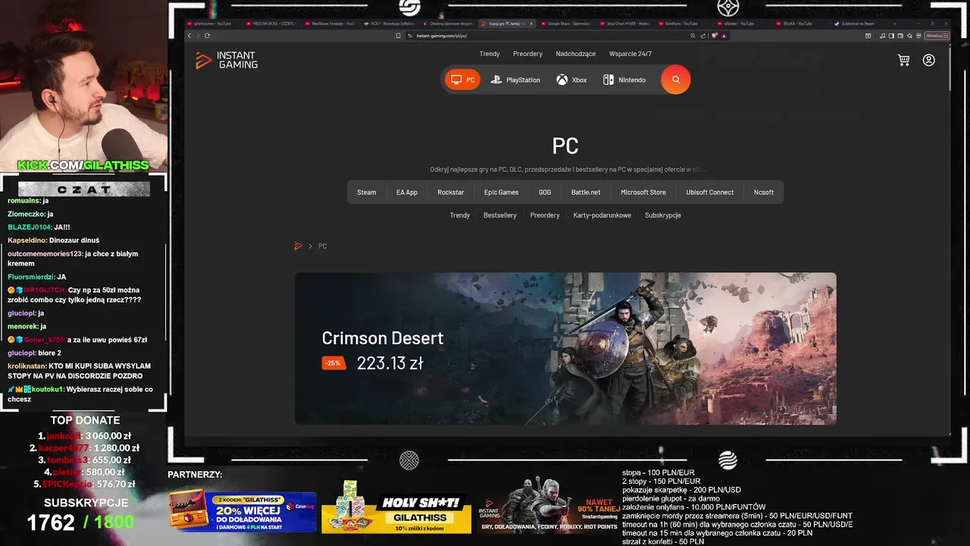The width and height of the screenshot is (970, 546).
Task: Click the VPN shield toolbar icon
Action: click(x=918, y=36)
